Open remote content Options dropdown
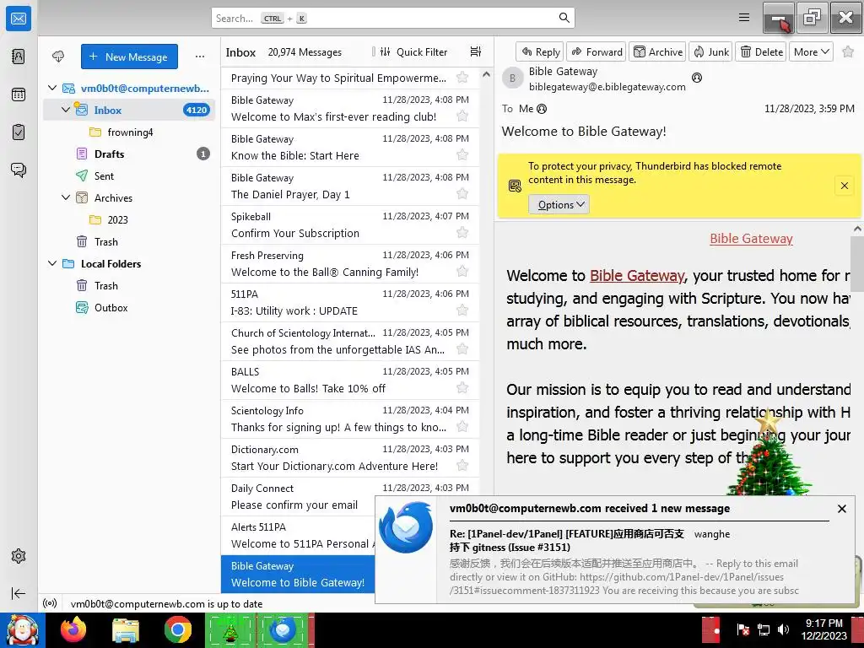864x648 pixels. click(x=559, y=204)
